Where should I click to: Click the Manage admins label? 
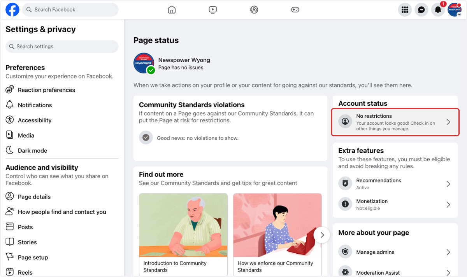click(375, 252)
